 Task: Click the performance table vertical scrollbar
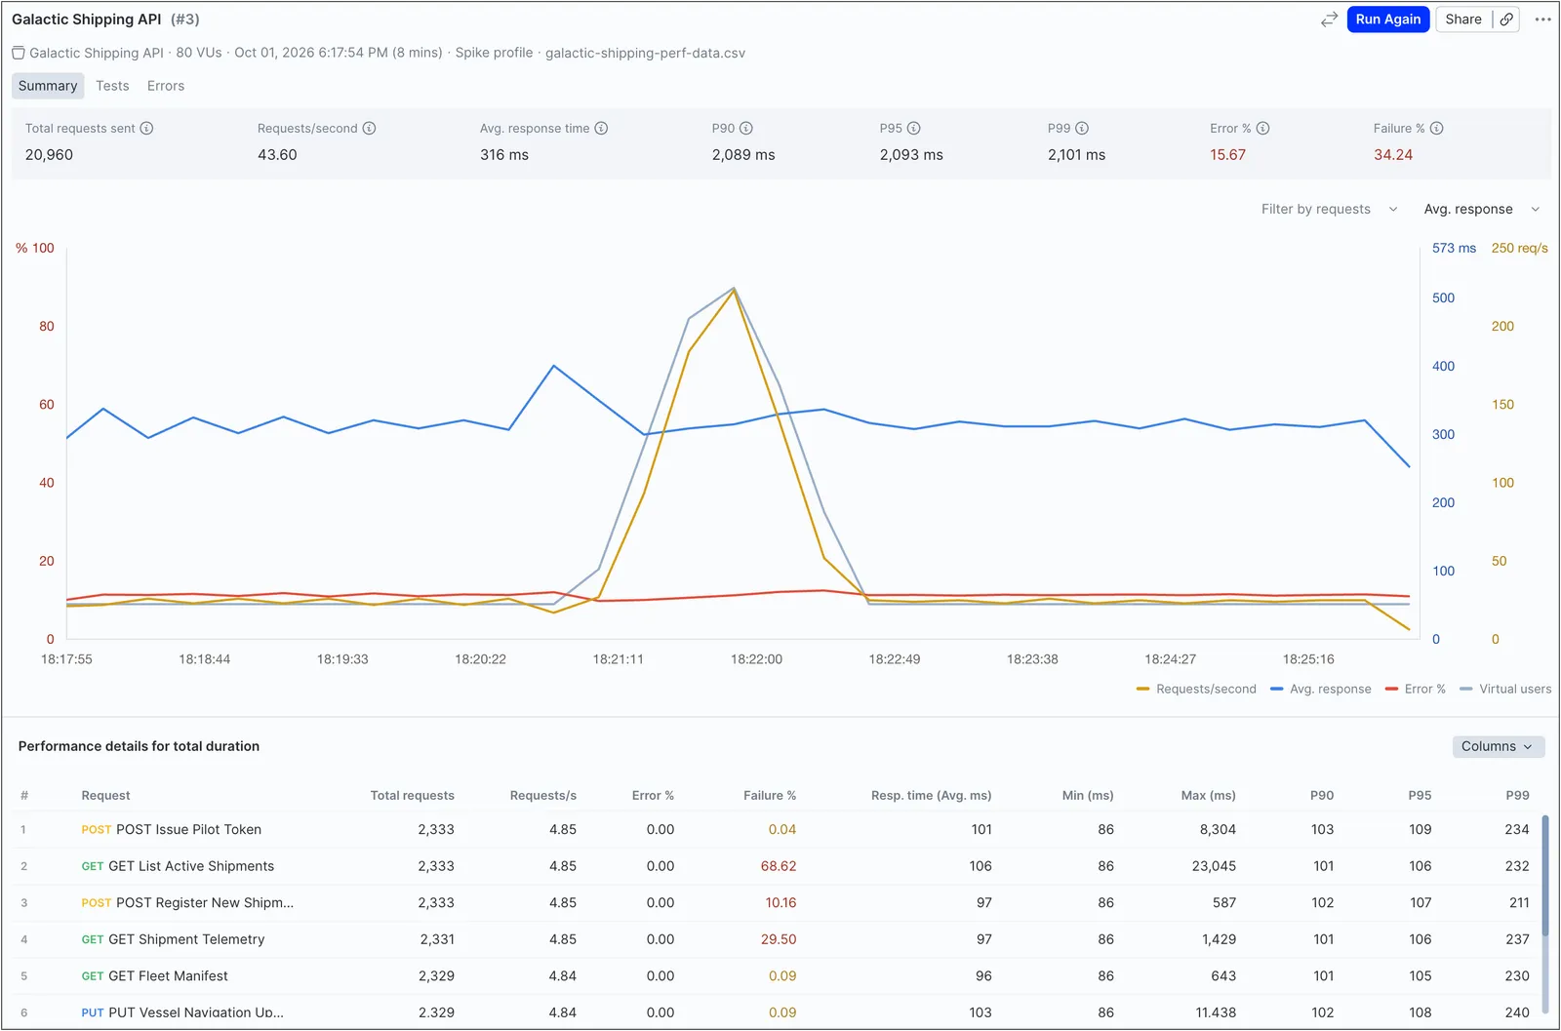1545,875
